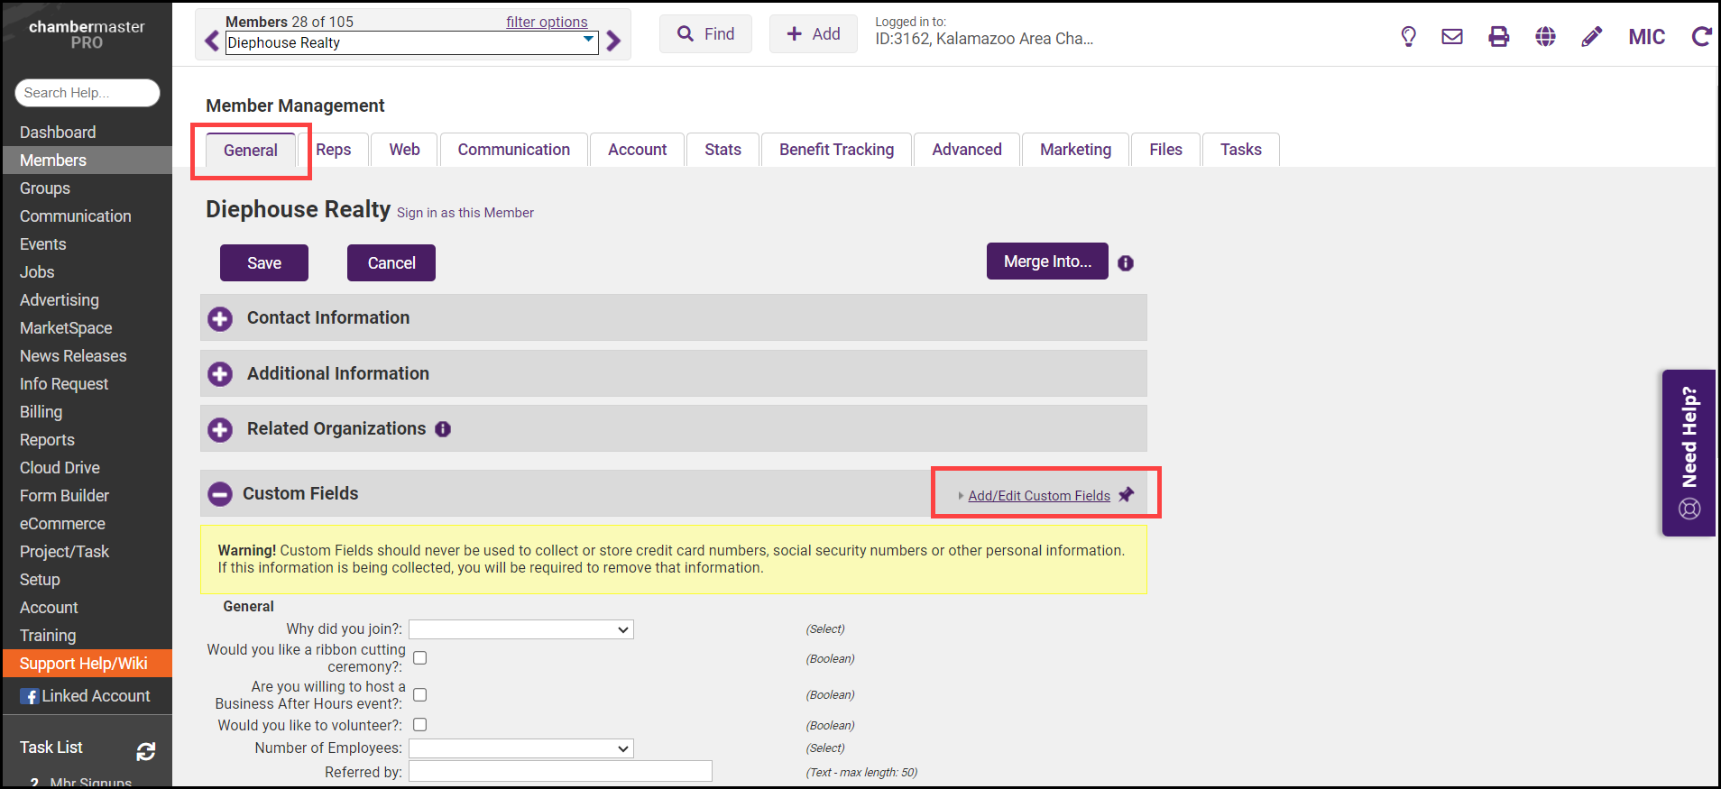Check the ribbon cutting ceremony checkbox
1721x789 pixels.
coord(420,658)
